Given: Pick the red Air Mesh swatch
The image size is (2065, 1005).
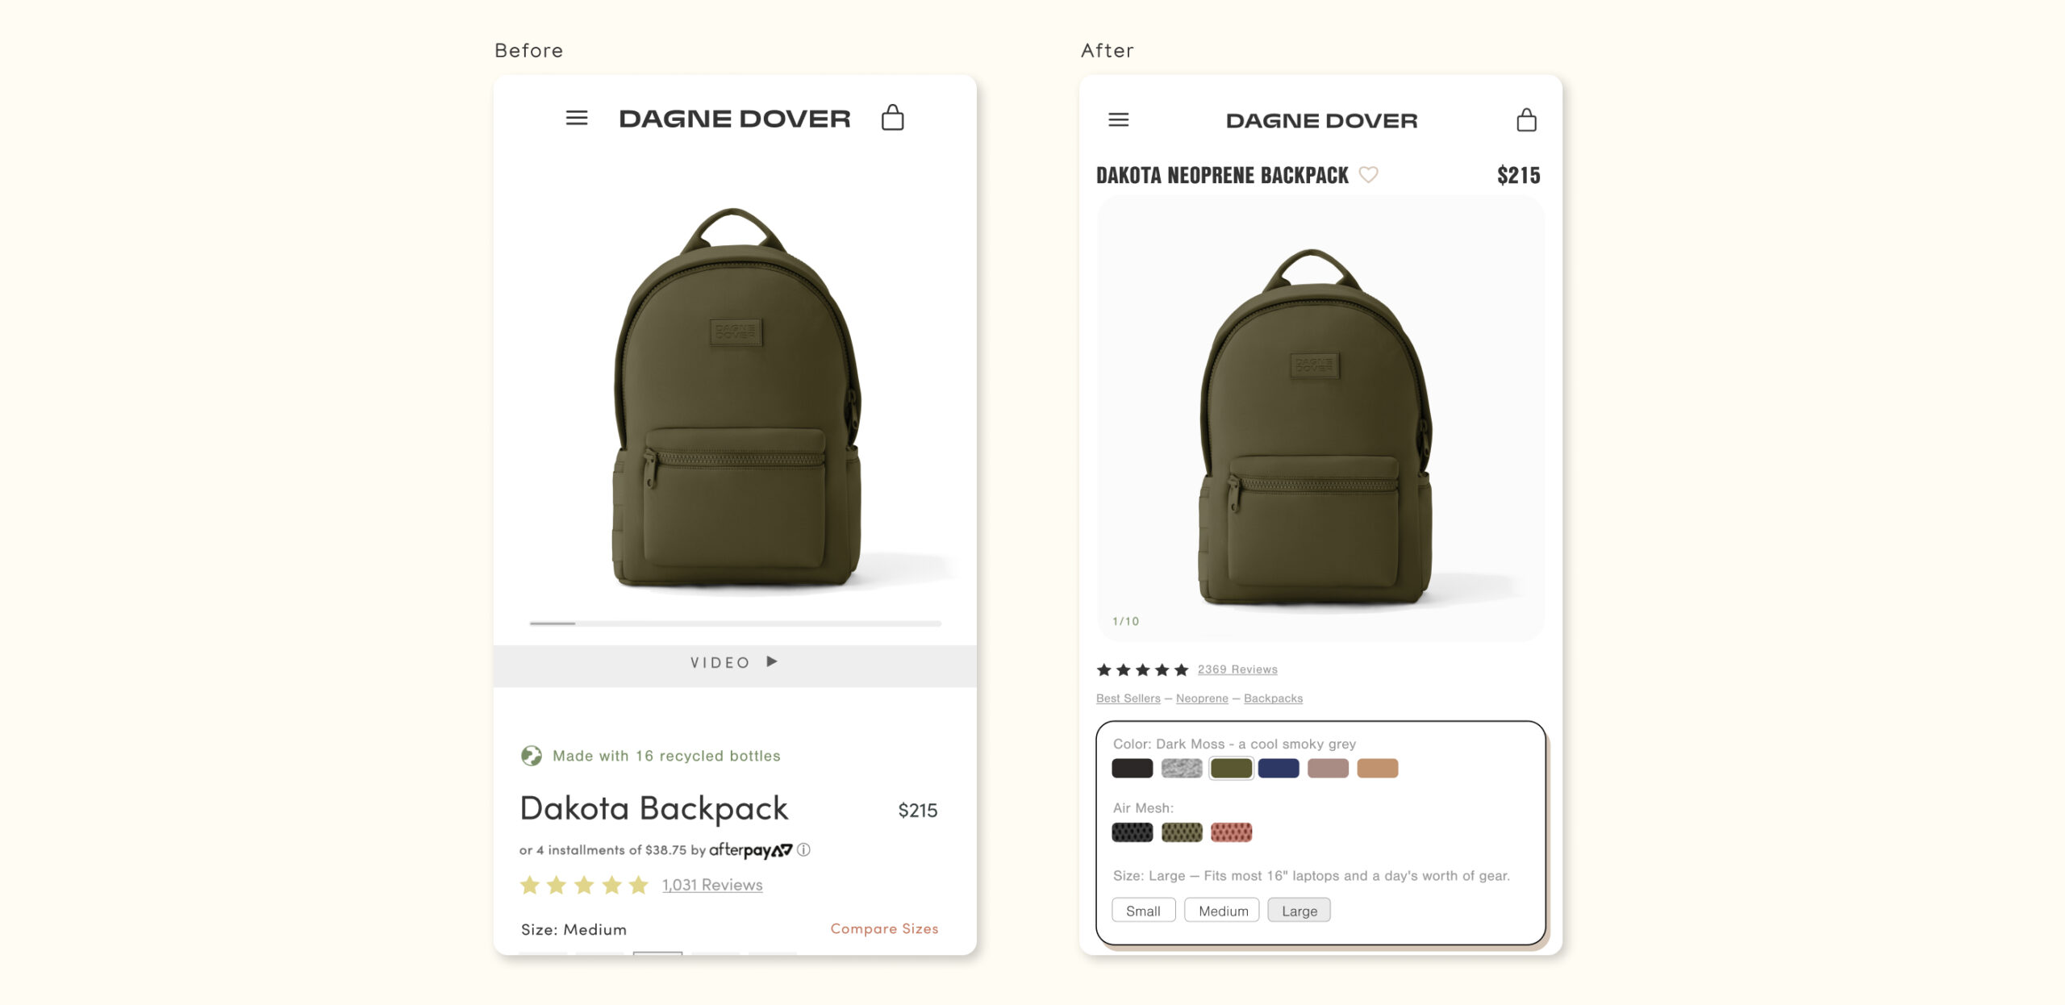Looking at the screenshot, I should [x=1231, y=832].
